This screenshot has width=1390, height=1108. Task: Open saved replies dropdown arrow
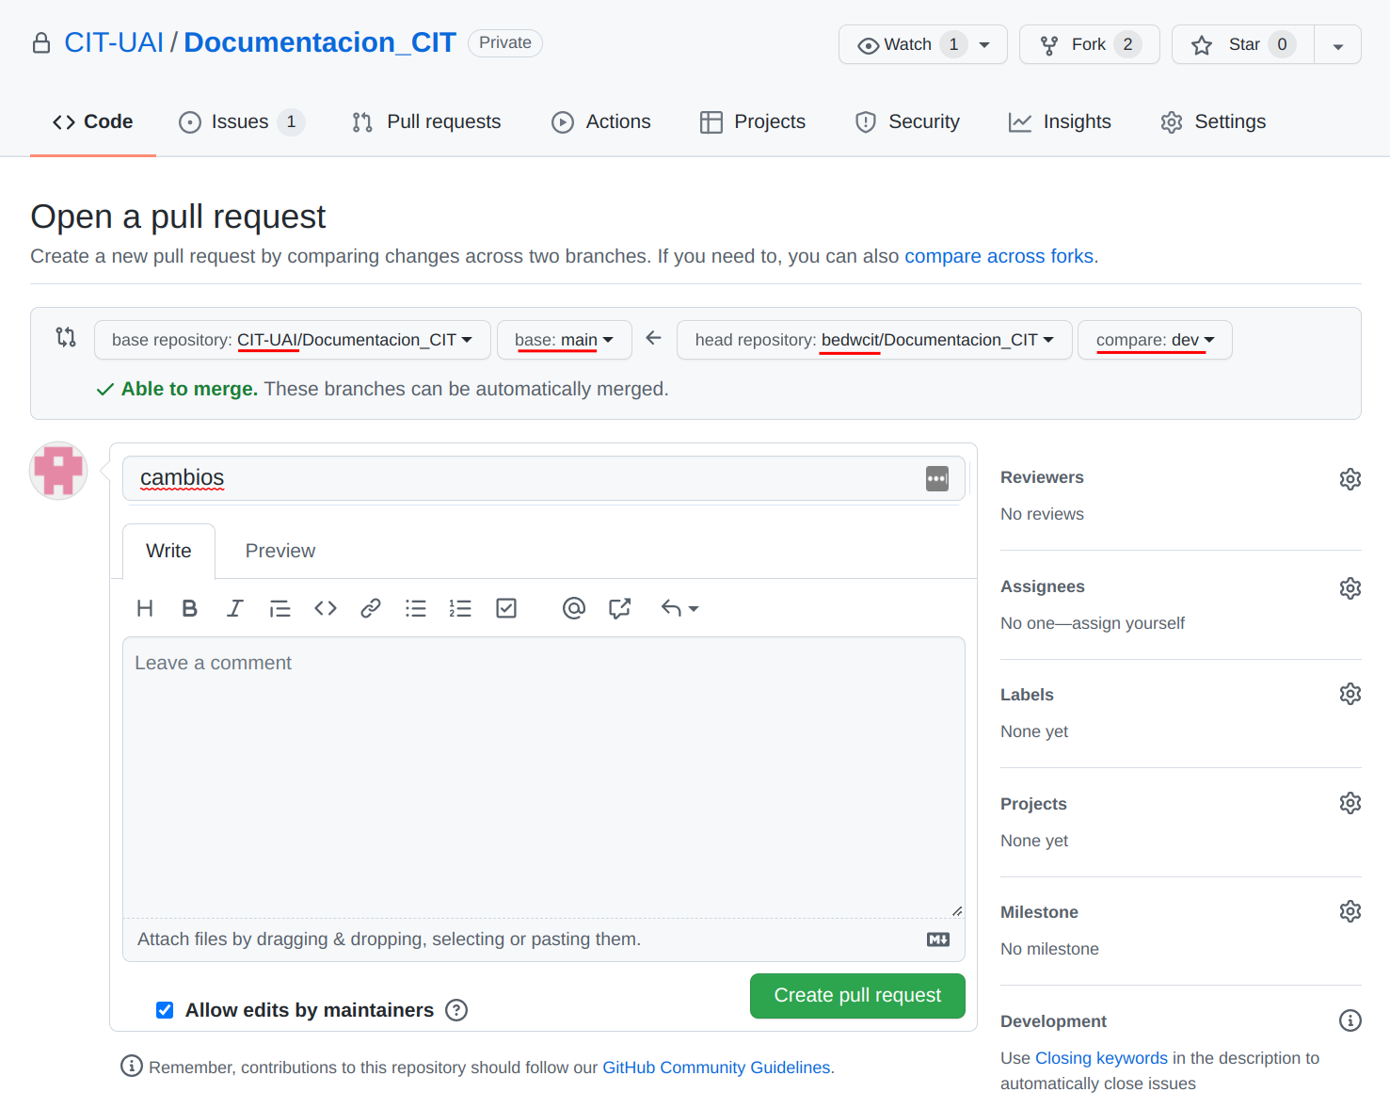[x=680, y=608]
